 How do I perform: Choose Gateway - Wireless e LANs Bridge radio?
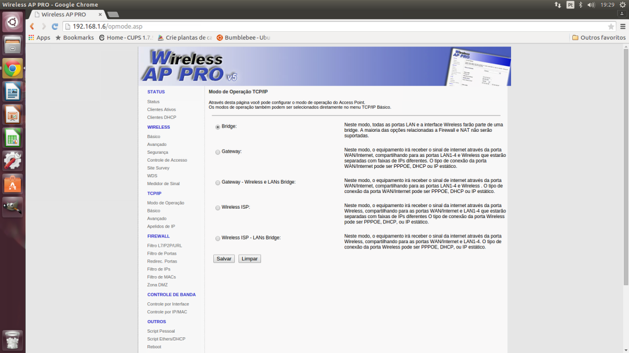click(218, 183)
